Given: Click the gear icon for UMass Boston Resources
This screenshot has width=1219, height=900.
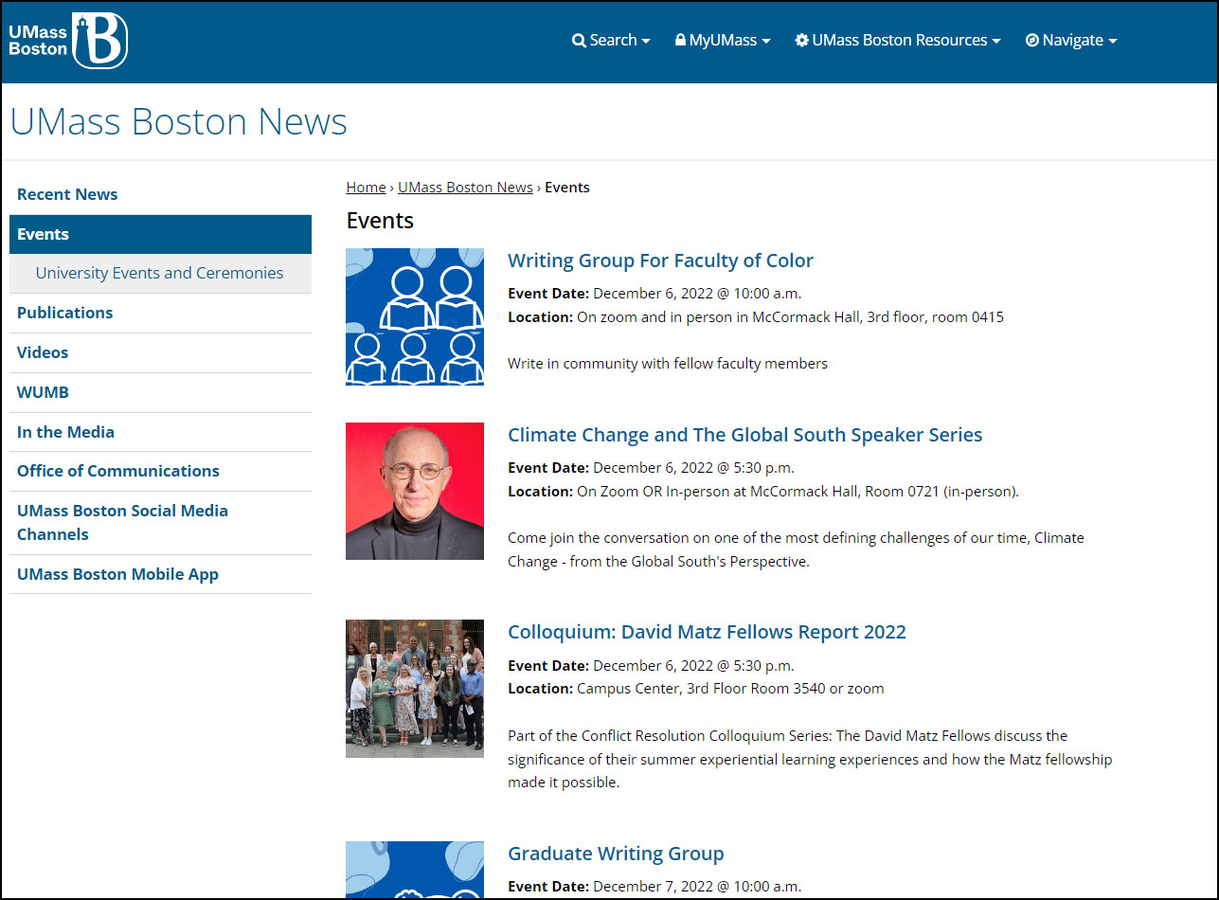Looking at the screenshot, I should [x=801, y=41].
